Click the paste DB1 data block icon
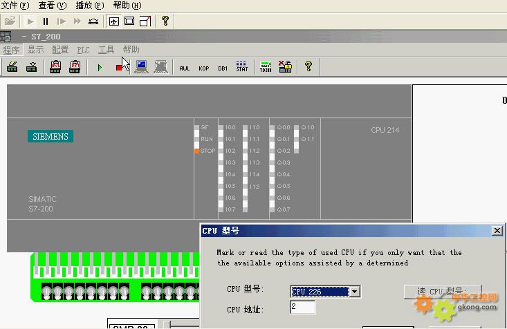The height and width of the screenshot is (329, 507). pos(75,67)
